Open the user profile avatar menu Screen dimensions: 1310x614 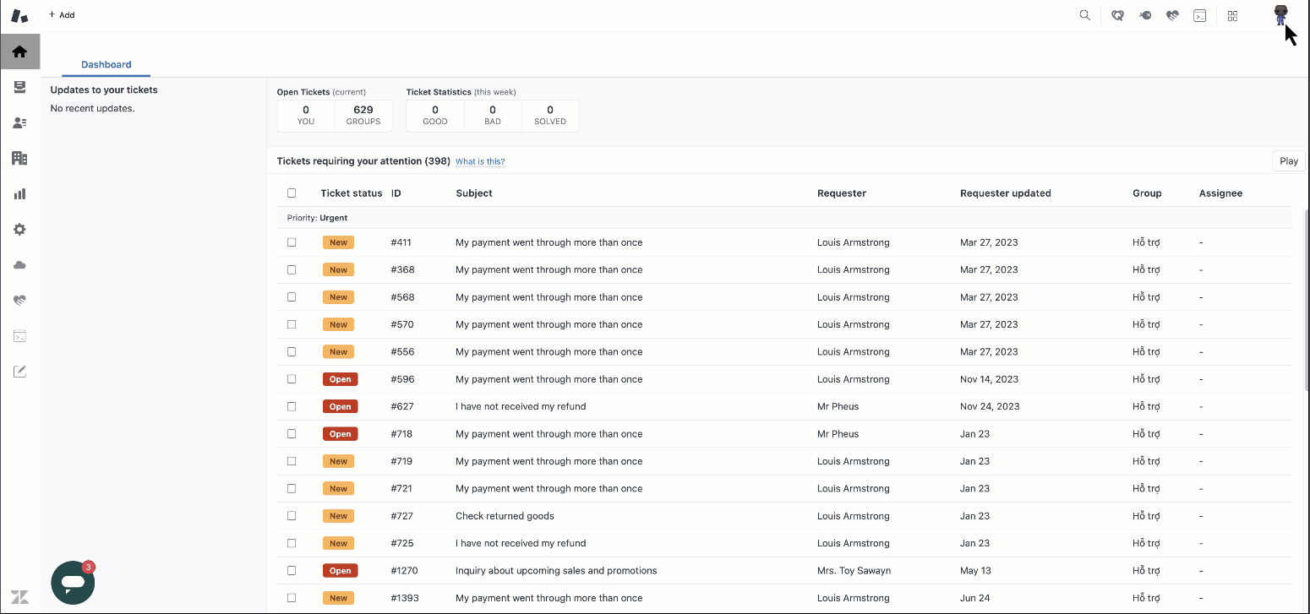tap(1280, 14)
